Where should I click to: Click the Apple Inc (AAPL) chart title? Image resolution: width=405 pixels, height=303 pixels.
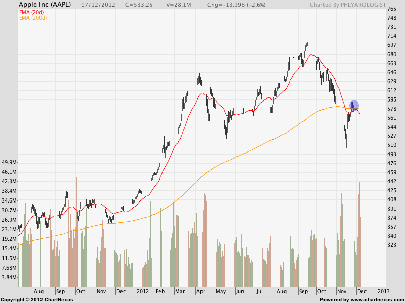click(44, 5)
